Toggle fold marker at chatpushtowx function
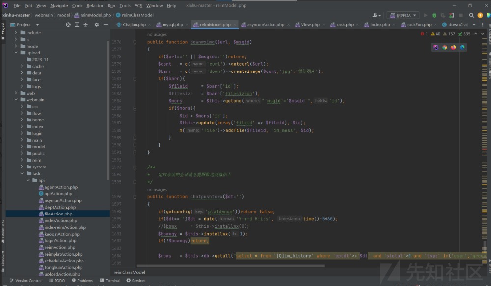The image size is (491, 286). (135, 197)
